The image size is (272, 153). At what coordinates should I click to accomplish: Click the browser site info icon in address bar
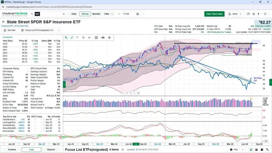(3, 7)
